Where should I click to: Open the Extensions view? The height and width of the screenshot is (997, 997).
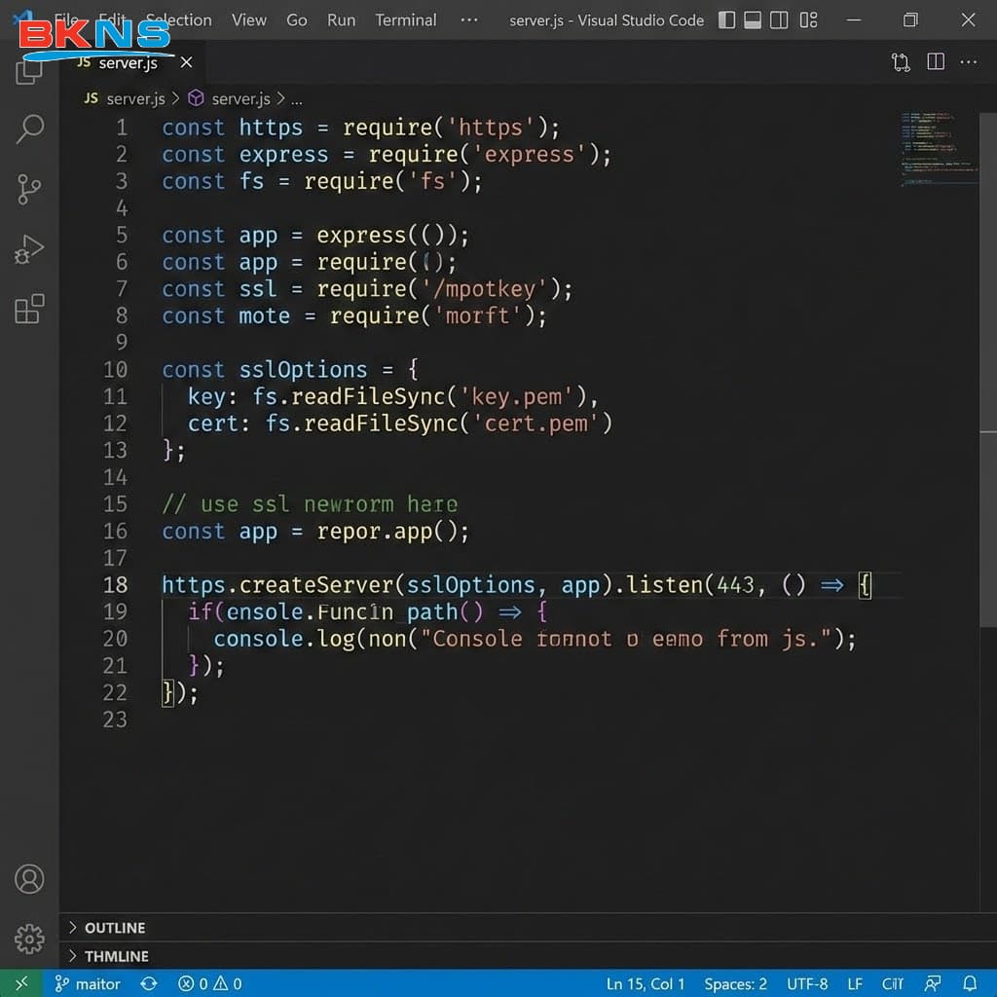pos(30,310)
